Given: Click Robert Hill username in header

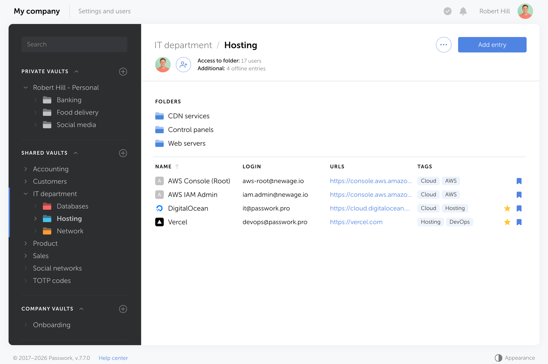Looking at the screenshot, I should coord(494,11).
